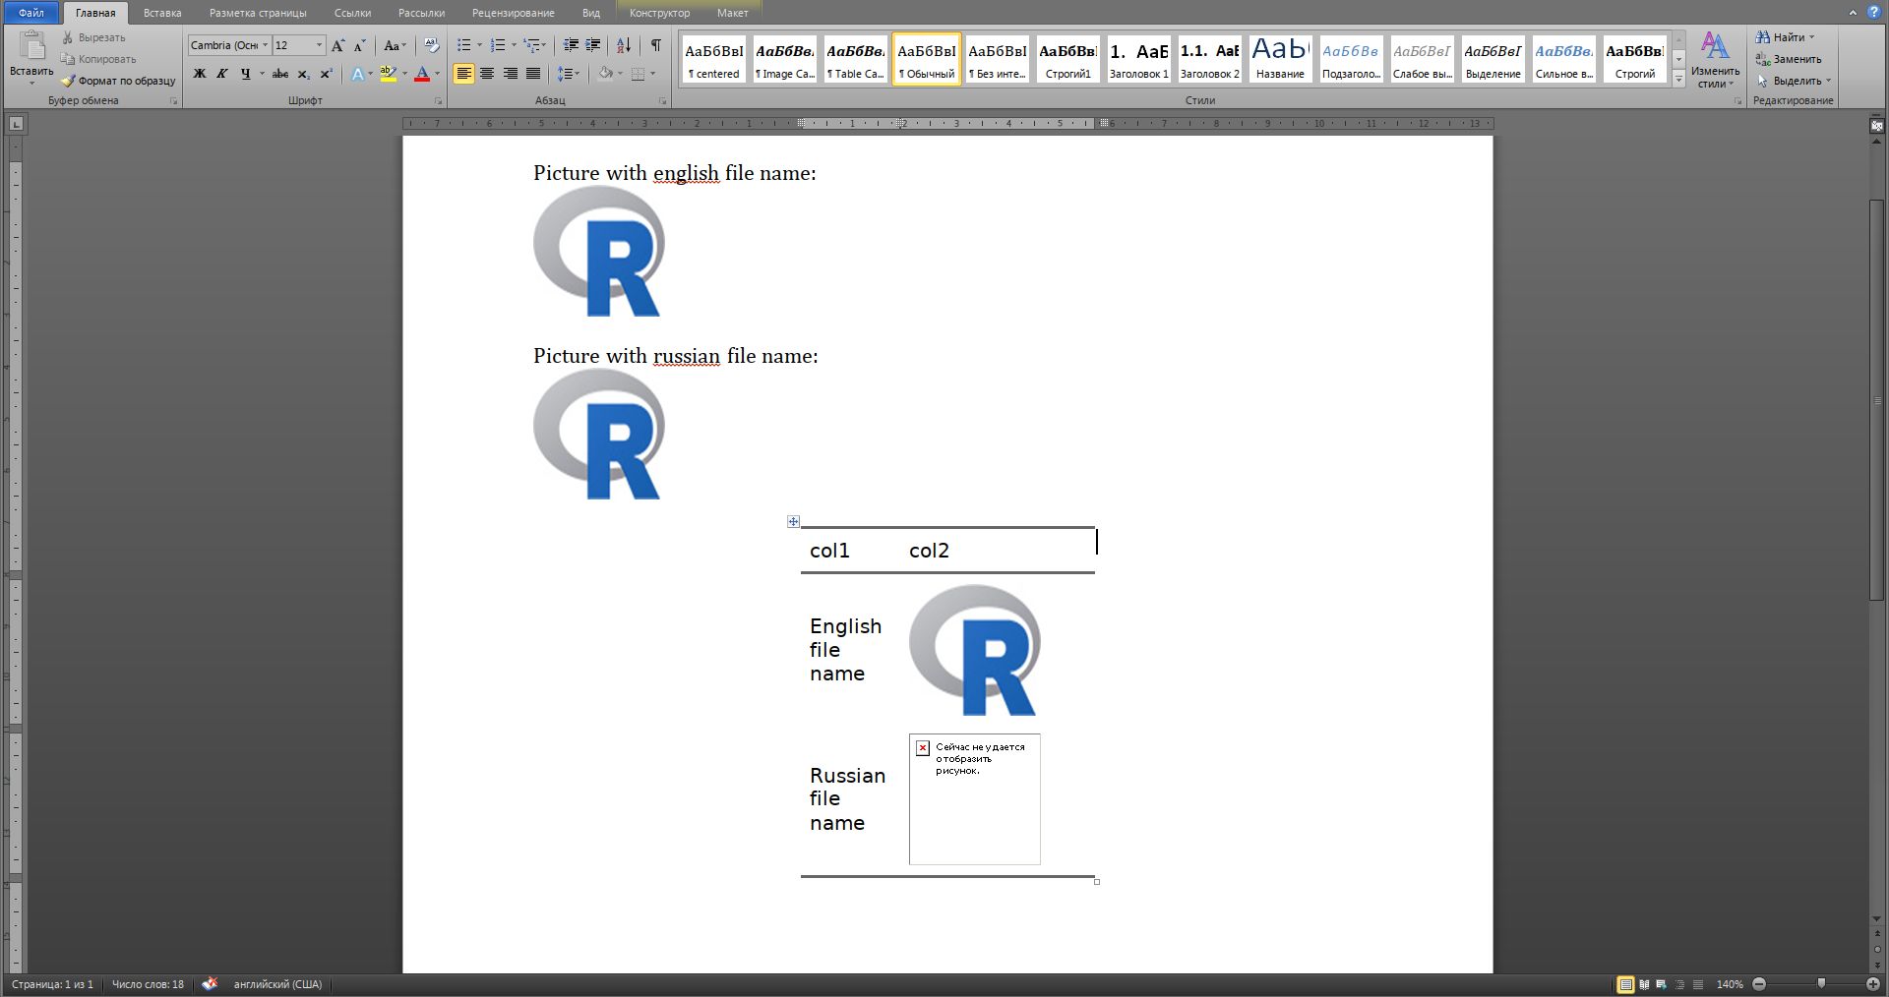Toggle bold (Ж) formatting
Viewport: 1889px width, 997px height.
coord(200,74)
